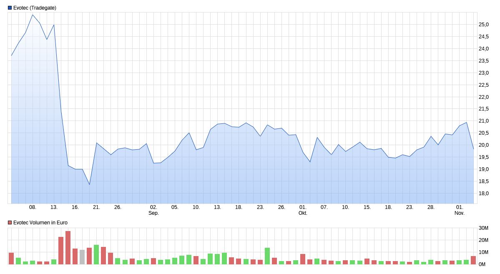This screenshot has height=274, width=500.
Task: Click the "Sep." label on the date axis
Action: (153, 214)
